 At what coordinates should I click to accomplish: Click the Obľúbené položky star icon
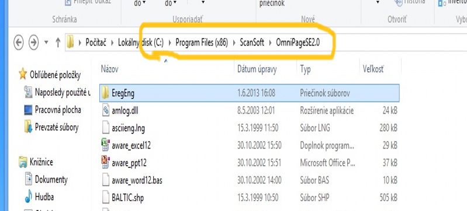pos(23,73)
